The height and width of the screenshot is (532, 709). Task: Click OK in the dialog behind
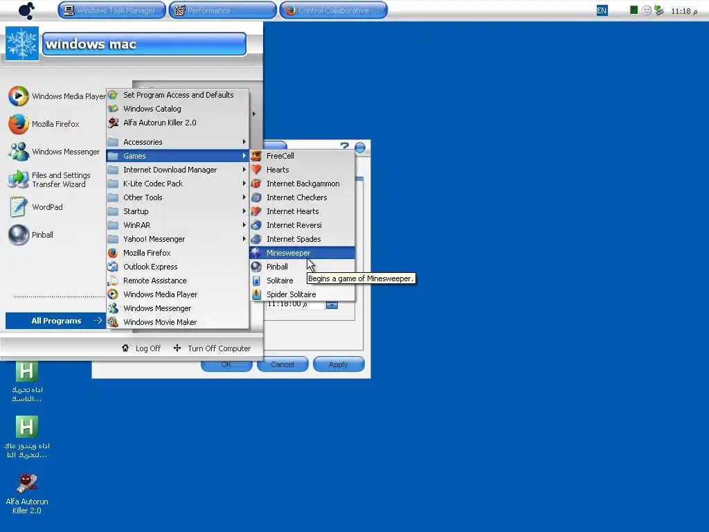(x=226, y=364)
